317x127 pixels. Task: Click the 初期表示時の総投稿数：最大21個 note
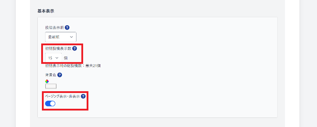coord(73,66)
